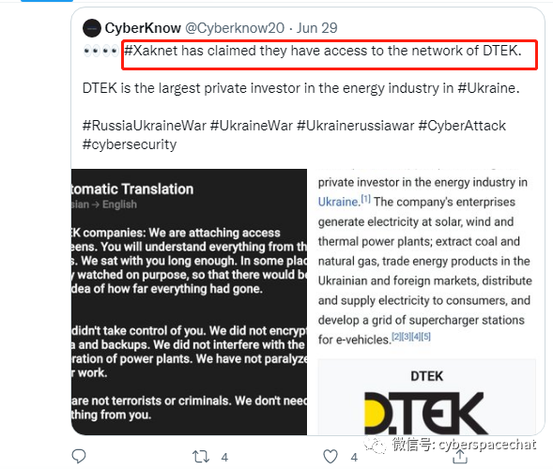Open the @Cyberknow20 handle
Image resolution: width=553 pixels, height=469 pixels.
click(235, 28)
